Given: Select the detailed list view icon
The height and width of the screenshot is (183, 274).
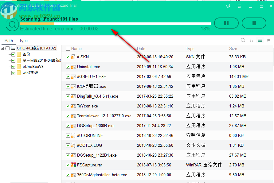Looking at the screenshot, I should [x=260, y=40].
